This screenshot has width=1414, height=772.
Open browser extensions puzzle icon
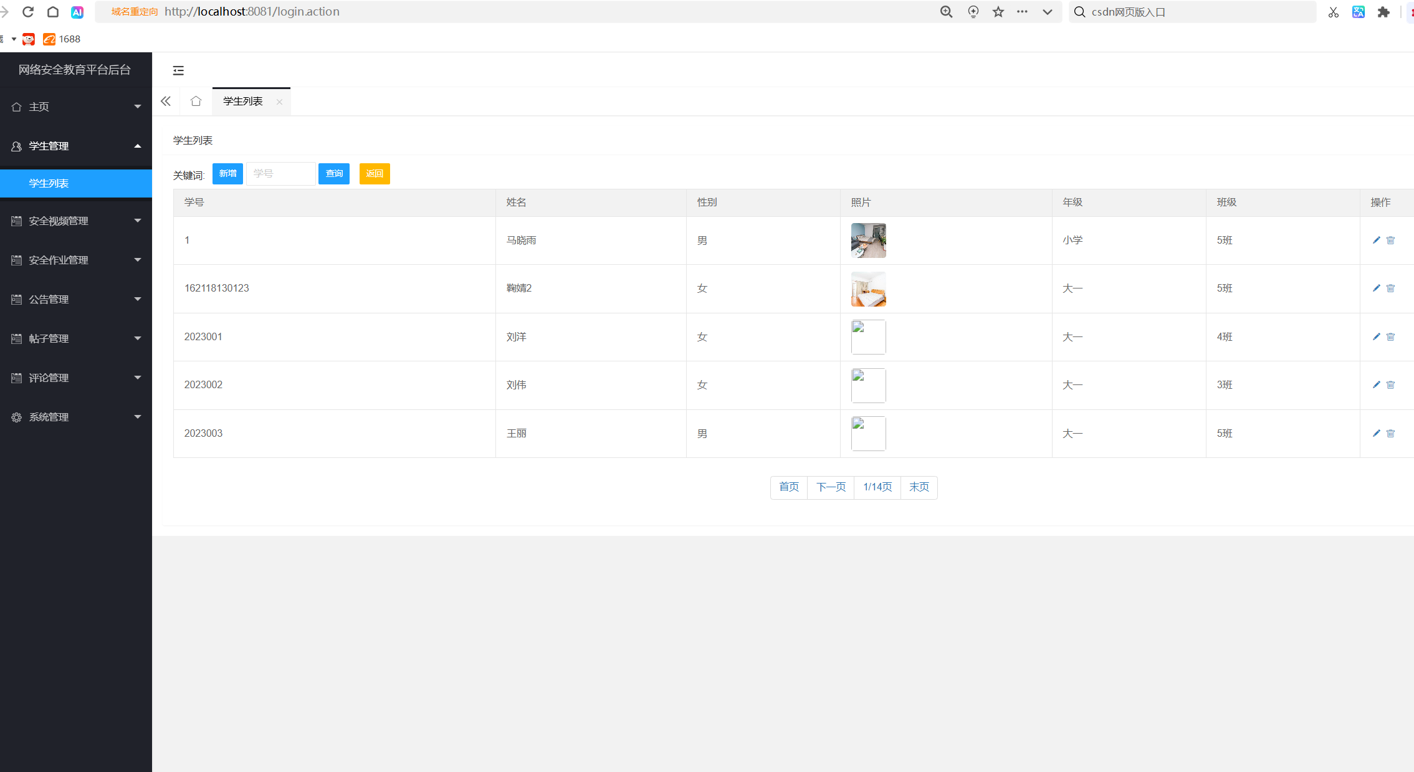pos(1383,12)
